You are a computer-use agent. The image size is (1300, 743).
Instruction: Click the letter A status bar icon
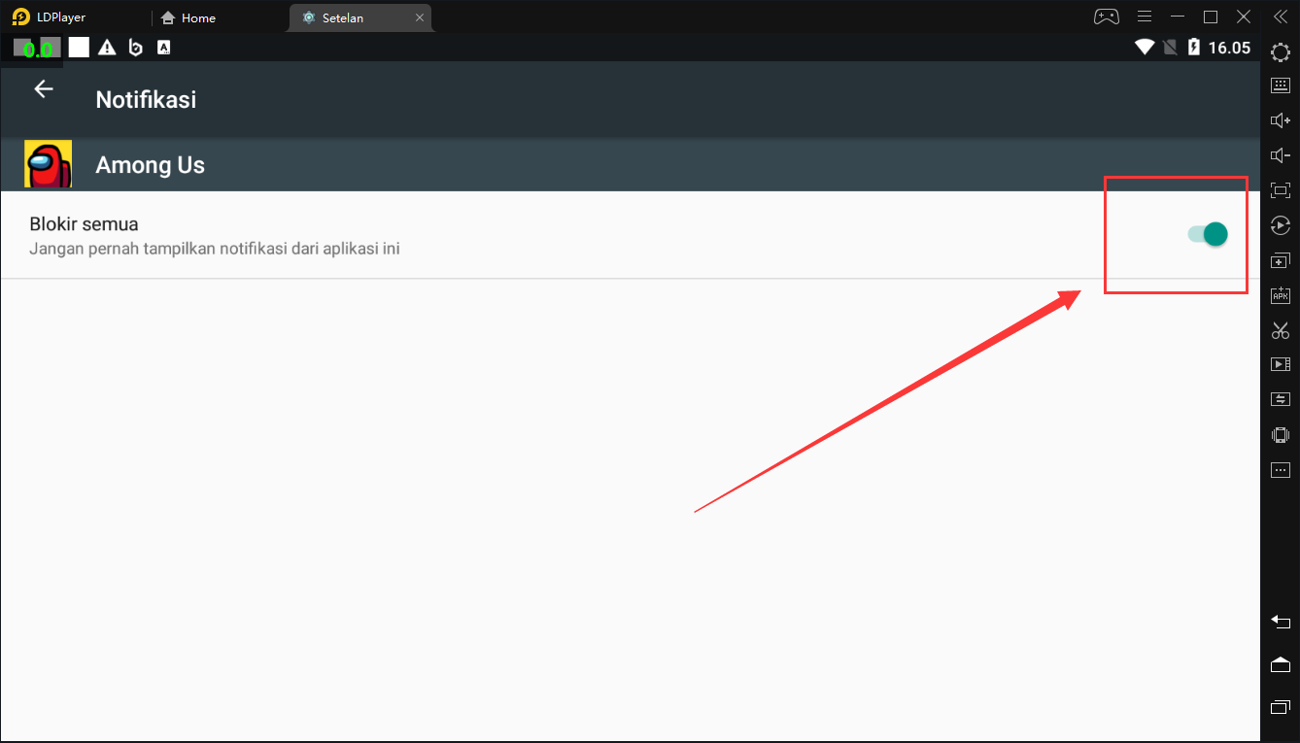click(164, 48)
